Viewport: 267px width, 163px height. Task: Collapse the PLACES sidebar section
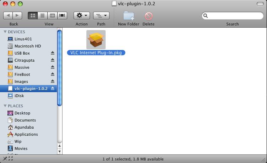pyautogui.click(x=5, y=106)
